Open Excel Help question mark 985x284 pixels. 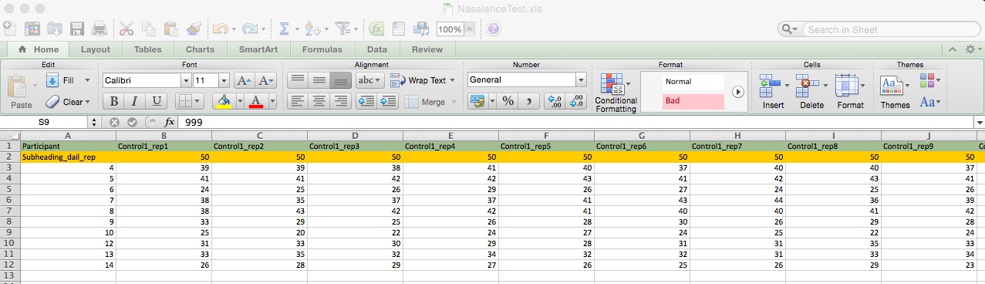pyautogui.click(x=494, y=29)
